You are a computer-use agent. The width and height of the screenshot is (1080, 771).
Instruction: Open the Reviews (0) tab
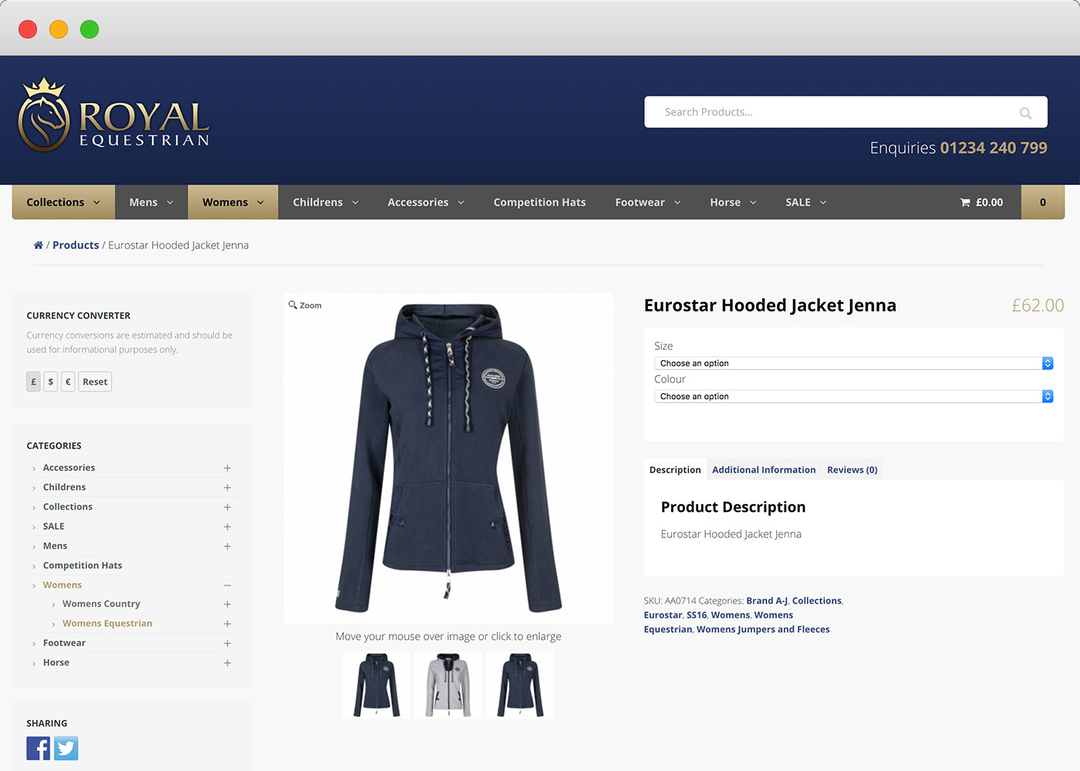point(852,470)
